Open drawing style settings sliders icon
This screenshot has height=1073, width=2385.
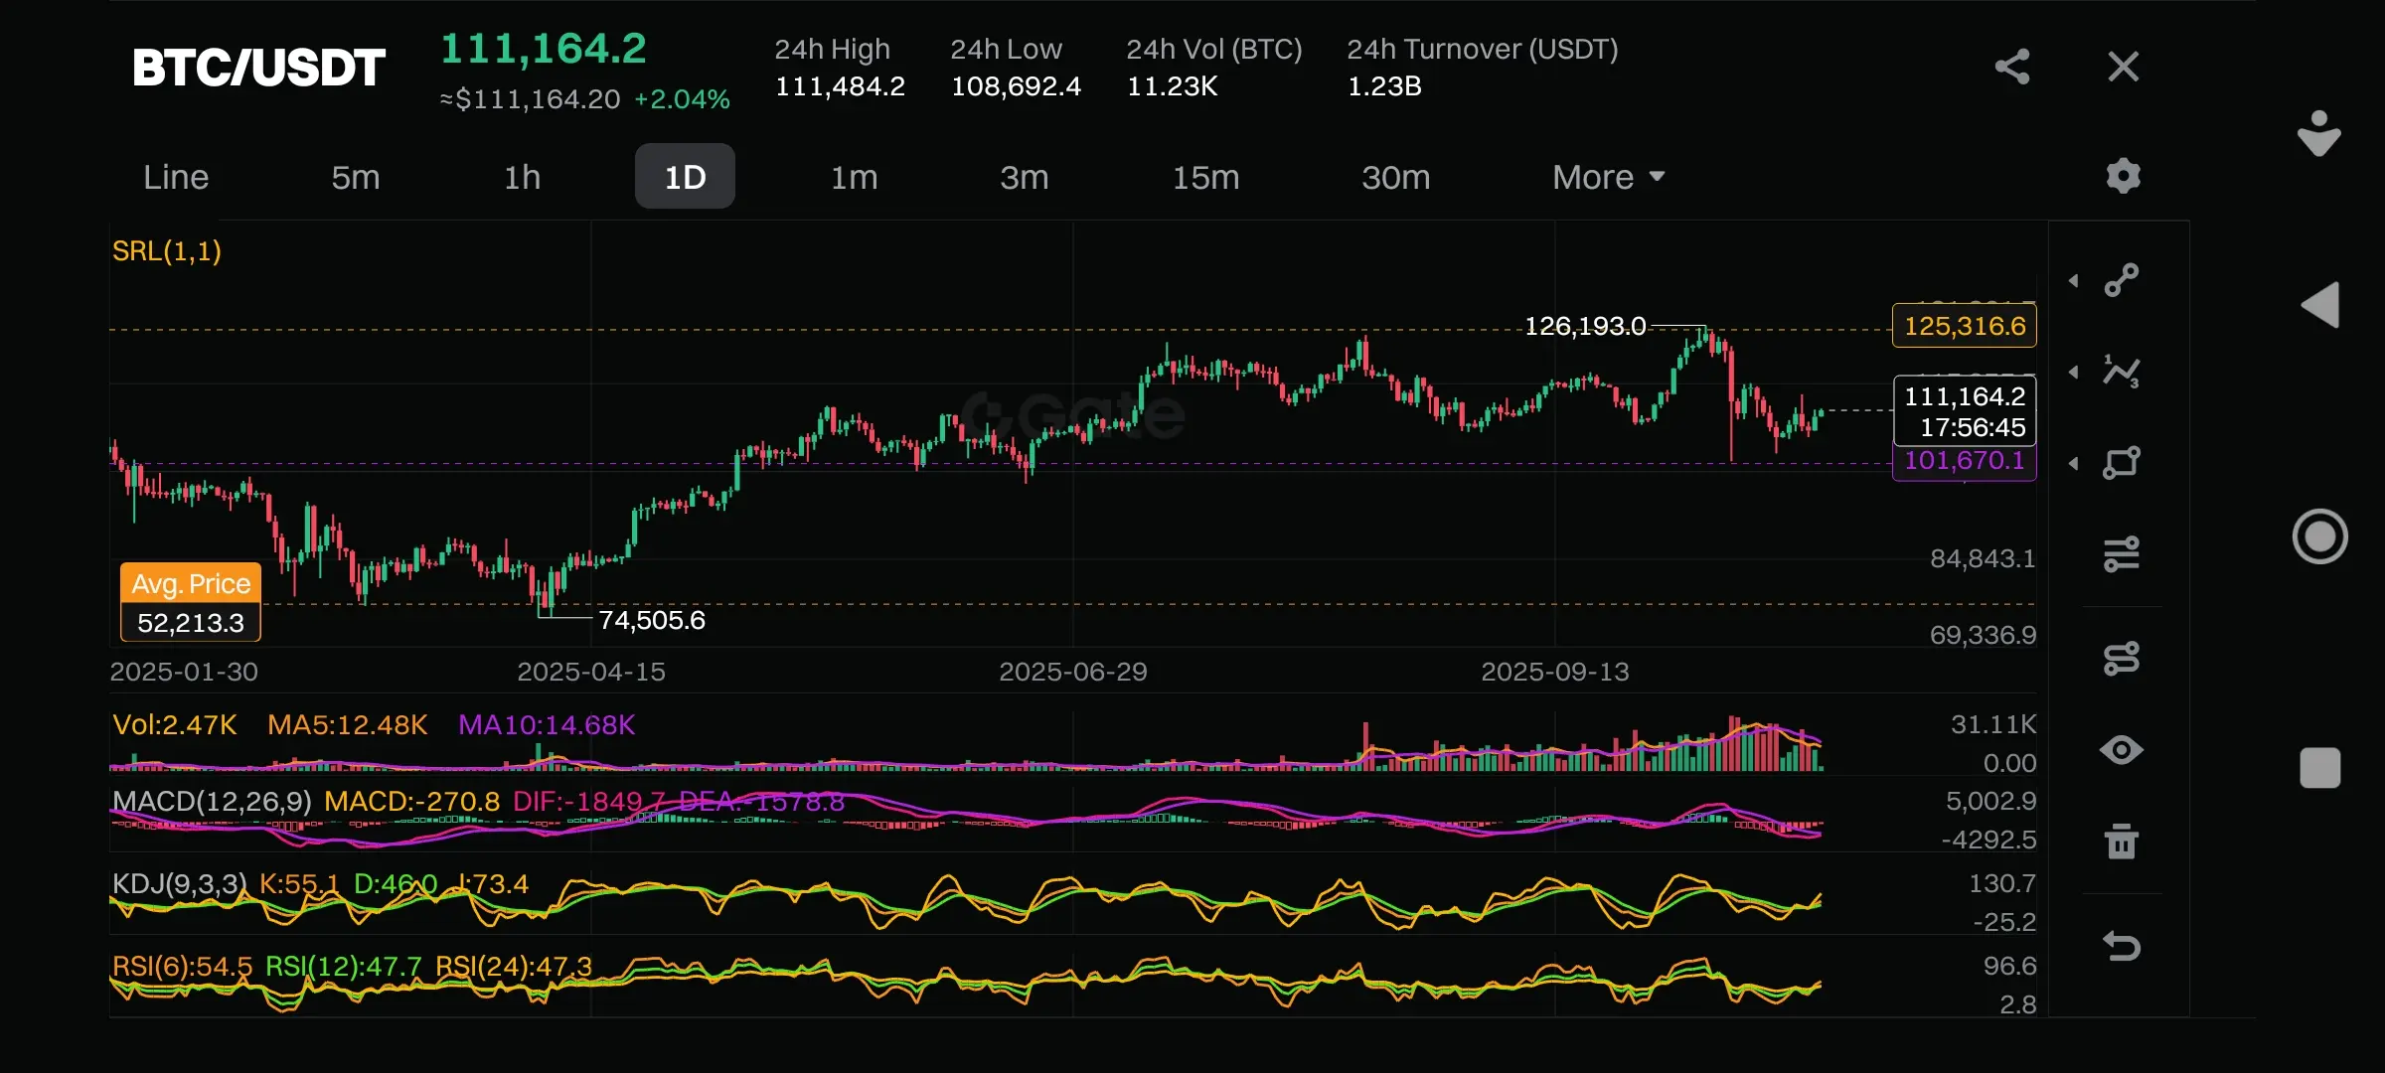[x=2122, y=554]
